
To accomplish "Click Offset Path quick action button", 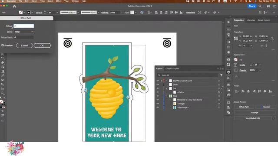I will [x=244, y=107].
